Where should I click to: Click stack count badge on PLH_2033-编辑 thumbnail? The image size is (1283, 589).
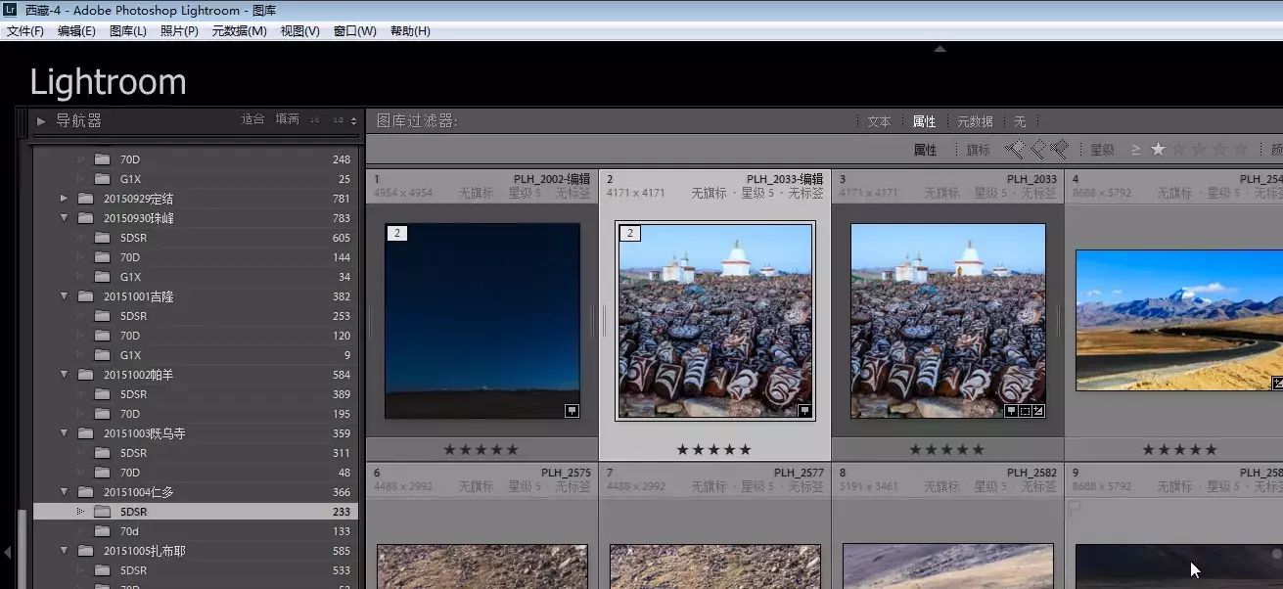[x=630, y=233]
